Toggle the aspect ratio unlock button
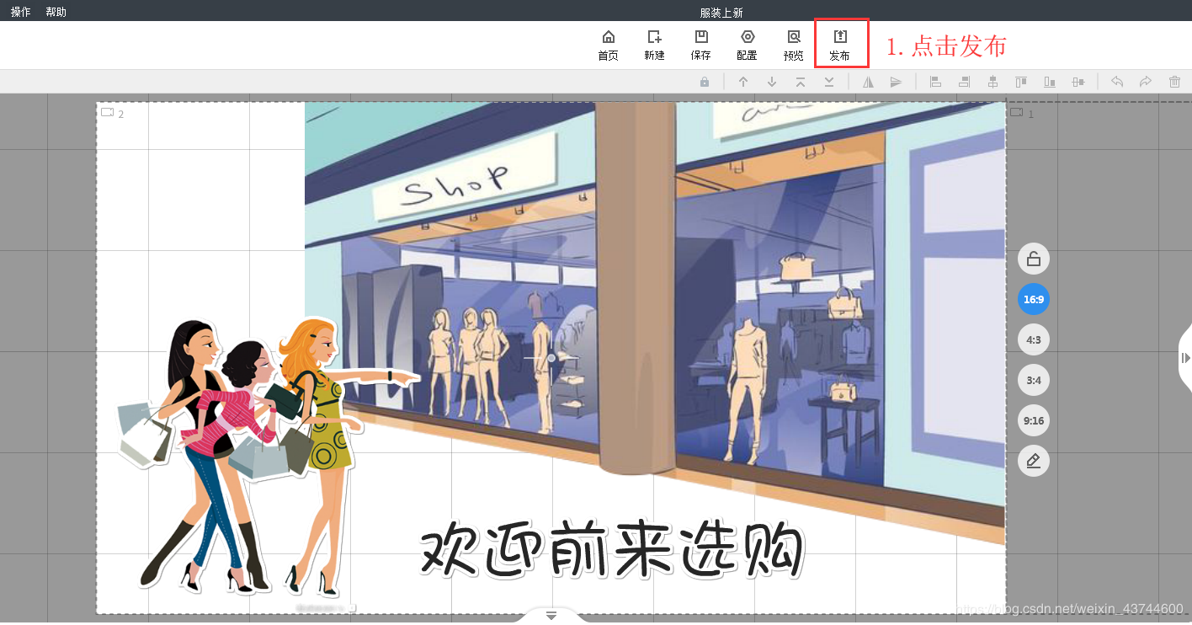 tap(1033, 259)
